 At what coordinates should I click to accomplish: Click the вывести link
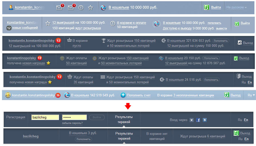(x=221, y=29)
